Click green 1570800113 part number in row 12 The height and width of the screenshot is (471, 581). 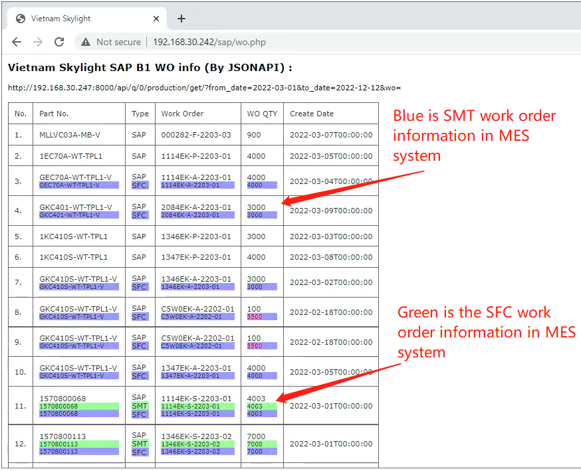tap(58, 444)
